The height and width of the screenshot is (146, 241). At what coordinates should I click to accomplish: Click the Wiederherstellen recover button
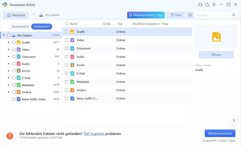(220, 133)
